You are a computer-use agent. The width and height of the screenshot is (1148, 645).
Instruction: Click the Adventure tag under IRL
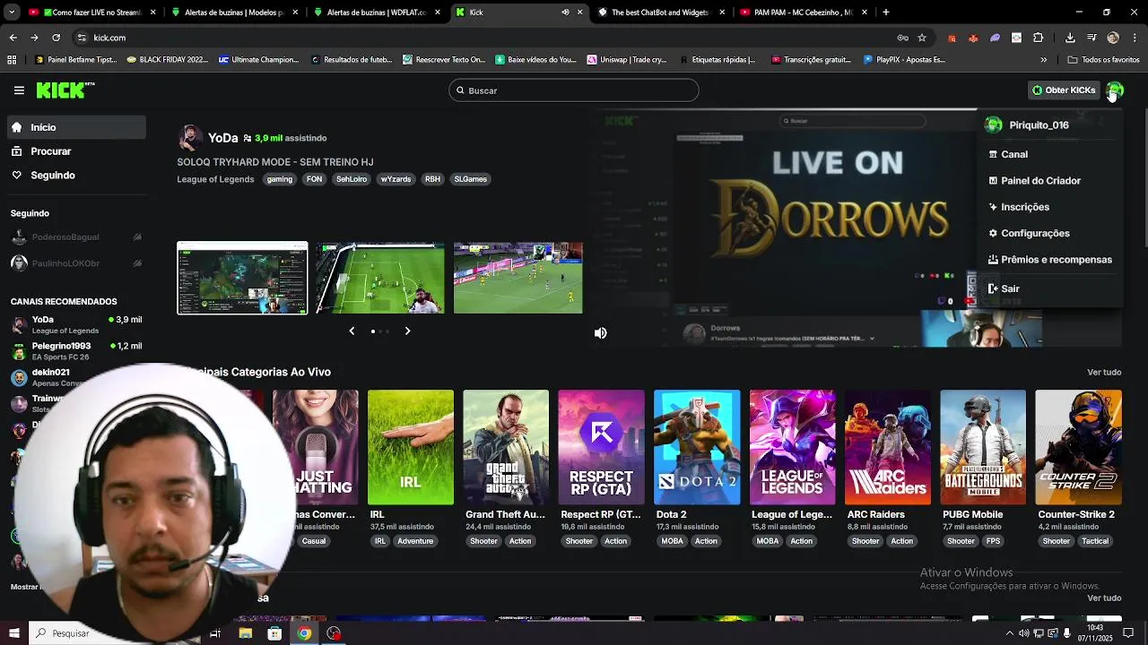pyautogui.click(x=415, y=541)
